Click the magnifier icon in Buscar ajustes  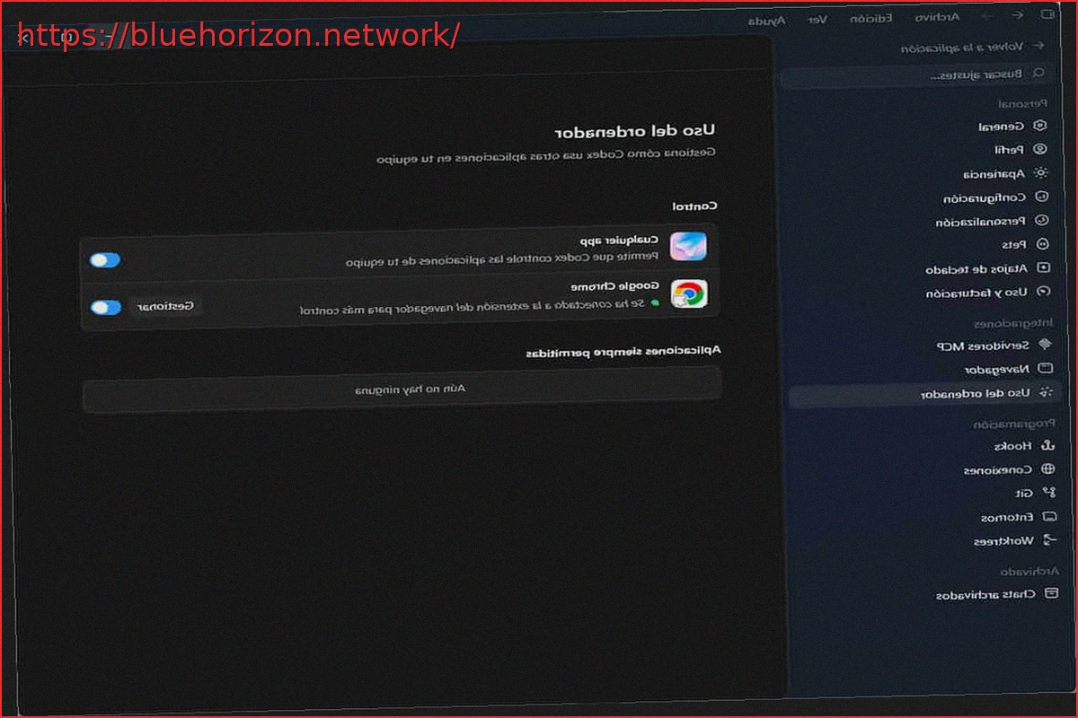point(1038,74)
